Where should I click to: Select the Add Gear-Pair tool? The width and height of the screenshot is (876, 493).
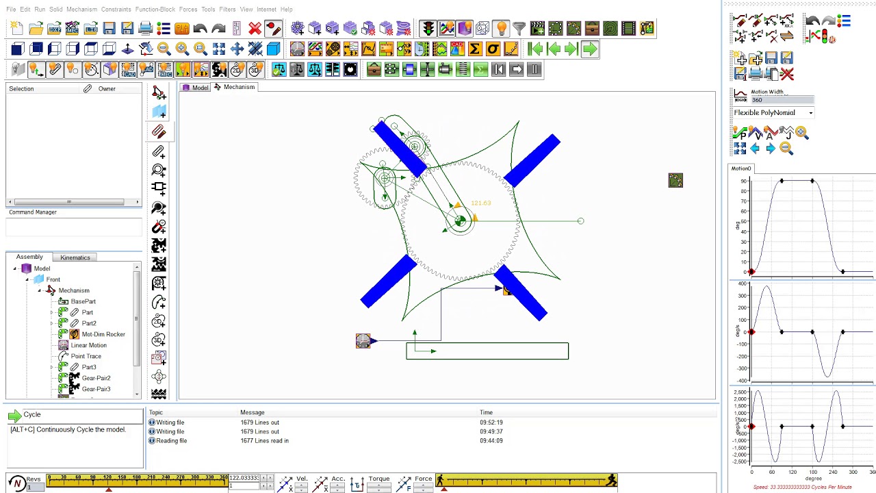(x=159, y=245)
